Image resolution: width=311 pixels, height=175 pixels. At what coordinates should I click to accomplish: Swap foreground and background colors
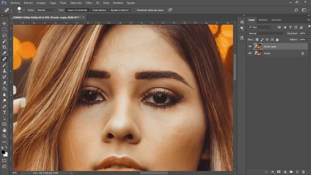pos(6,147)
